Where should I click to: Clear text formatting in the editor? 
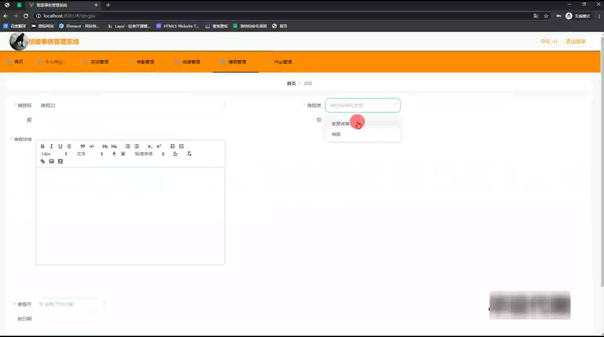pyautogui.click(x=189, y=154)
